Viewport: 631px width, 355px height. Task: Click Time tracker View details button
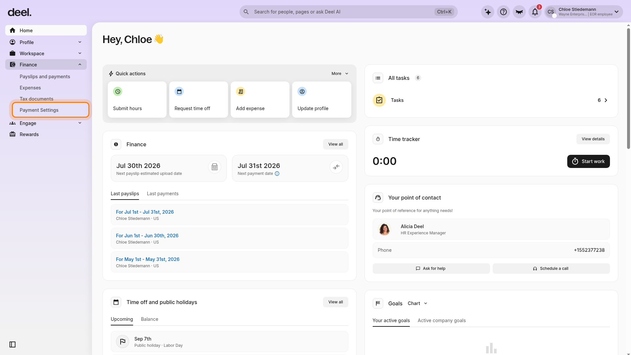tap(593, 139)
